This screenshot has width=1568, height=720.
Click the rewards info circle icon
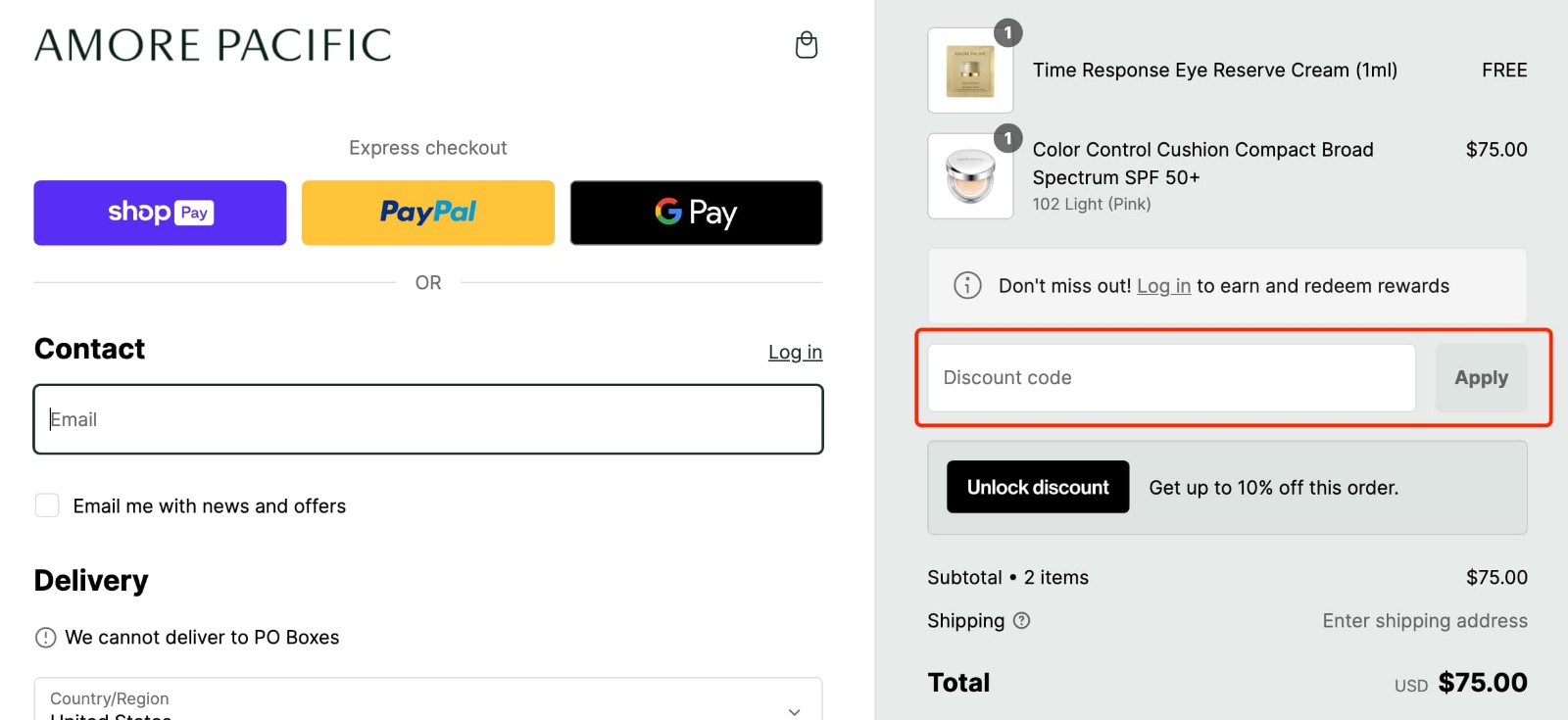click(966, 285)
